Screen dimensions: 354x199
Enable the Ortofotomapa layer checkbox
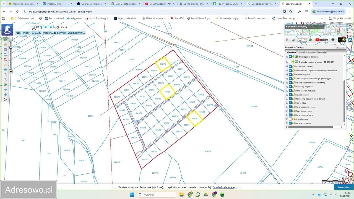[290, 119]
